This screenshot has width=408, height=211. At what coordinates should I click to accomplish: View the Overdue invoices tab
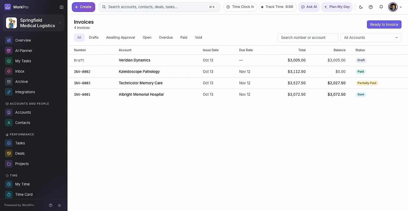click(166, 38)
